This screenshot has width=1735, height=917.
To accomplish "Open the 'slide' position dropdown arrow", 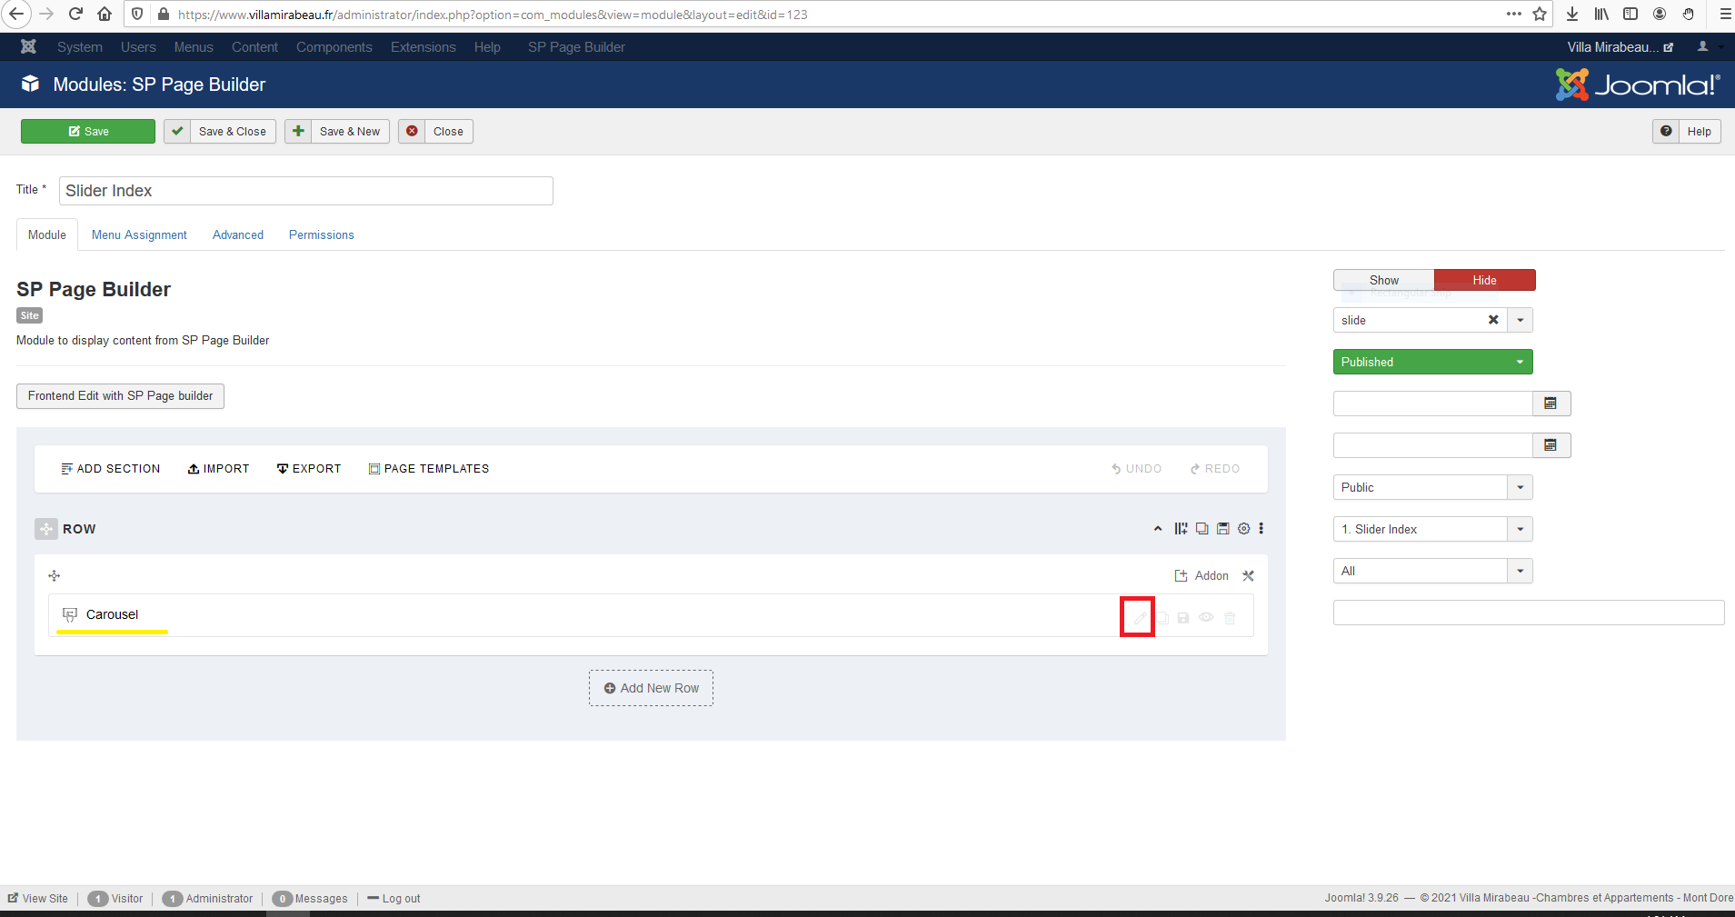I will point(1521,320).
